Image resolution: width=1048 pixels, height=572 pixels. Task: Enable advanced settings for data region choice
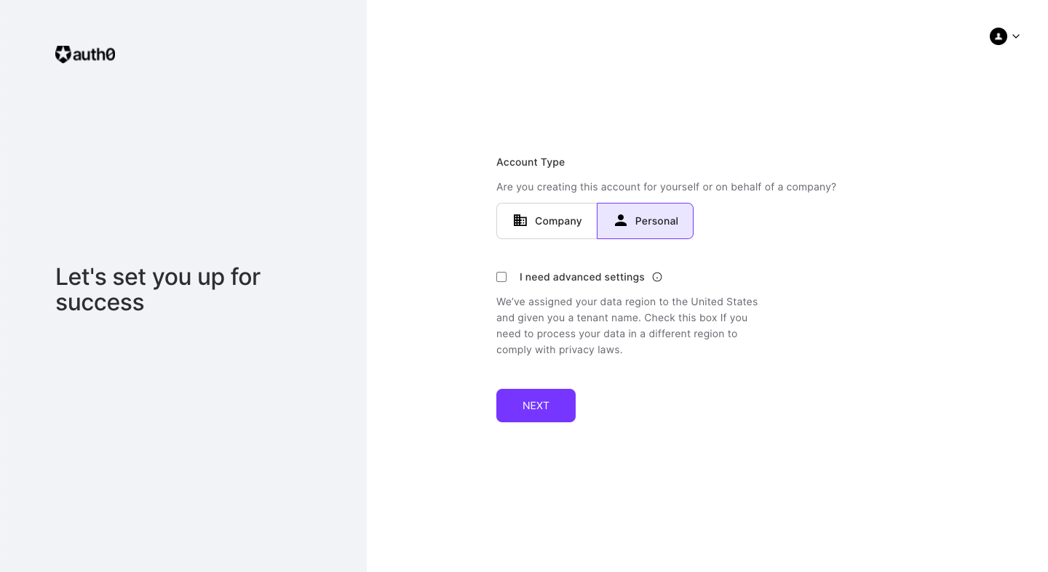(501, 276)
